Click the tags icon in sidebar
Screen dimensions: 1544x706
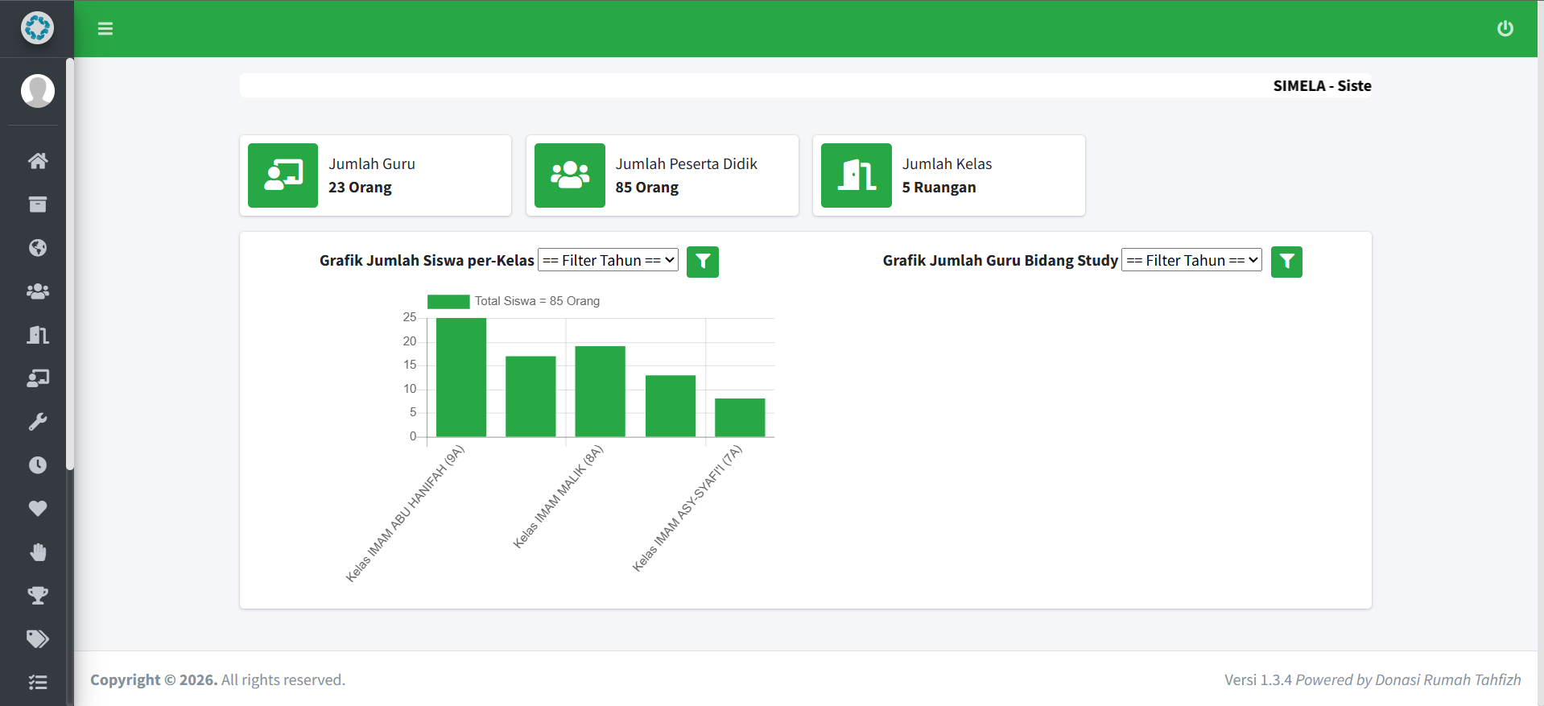click(37, 639)
